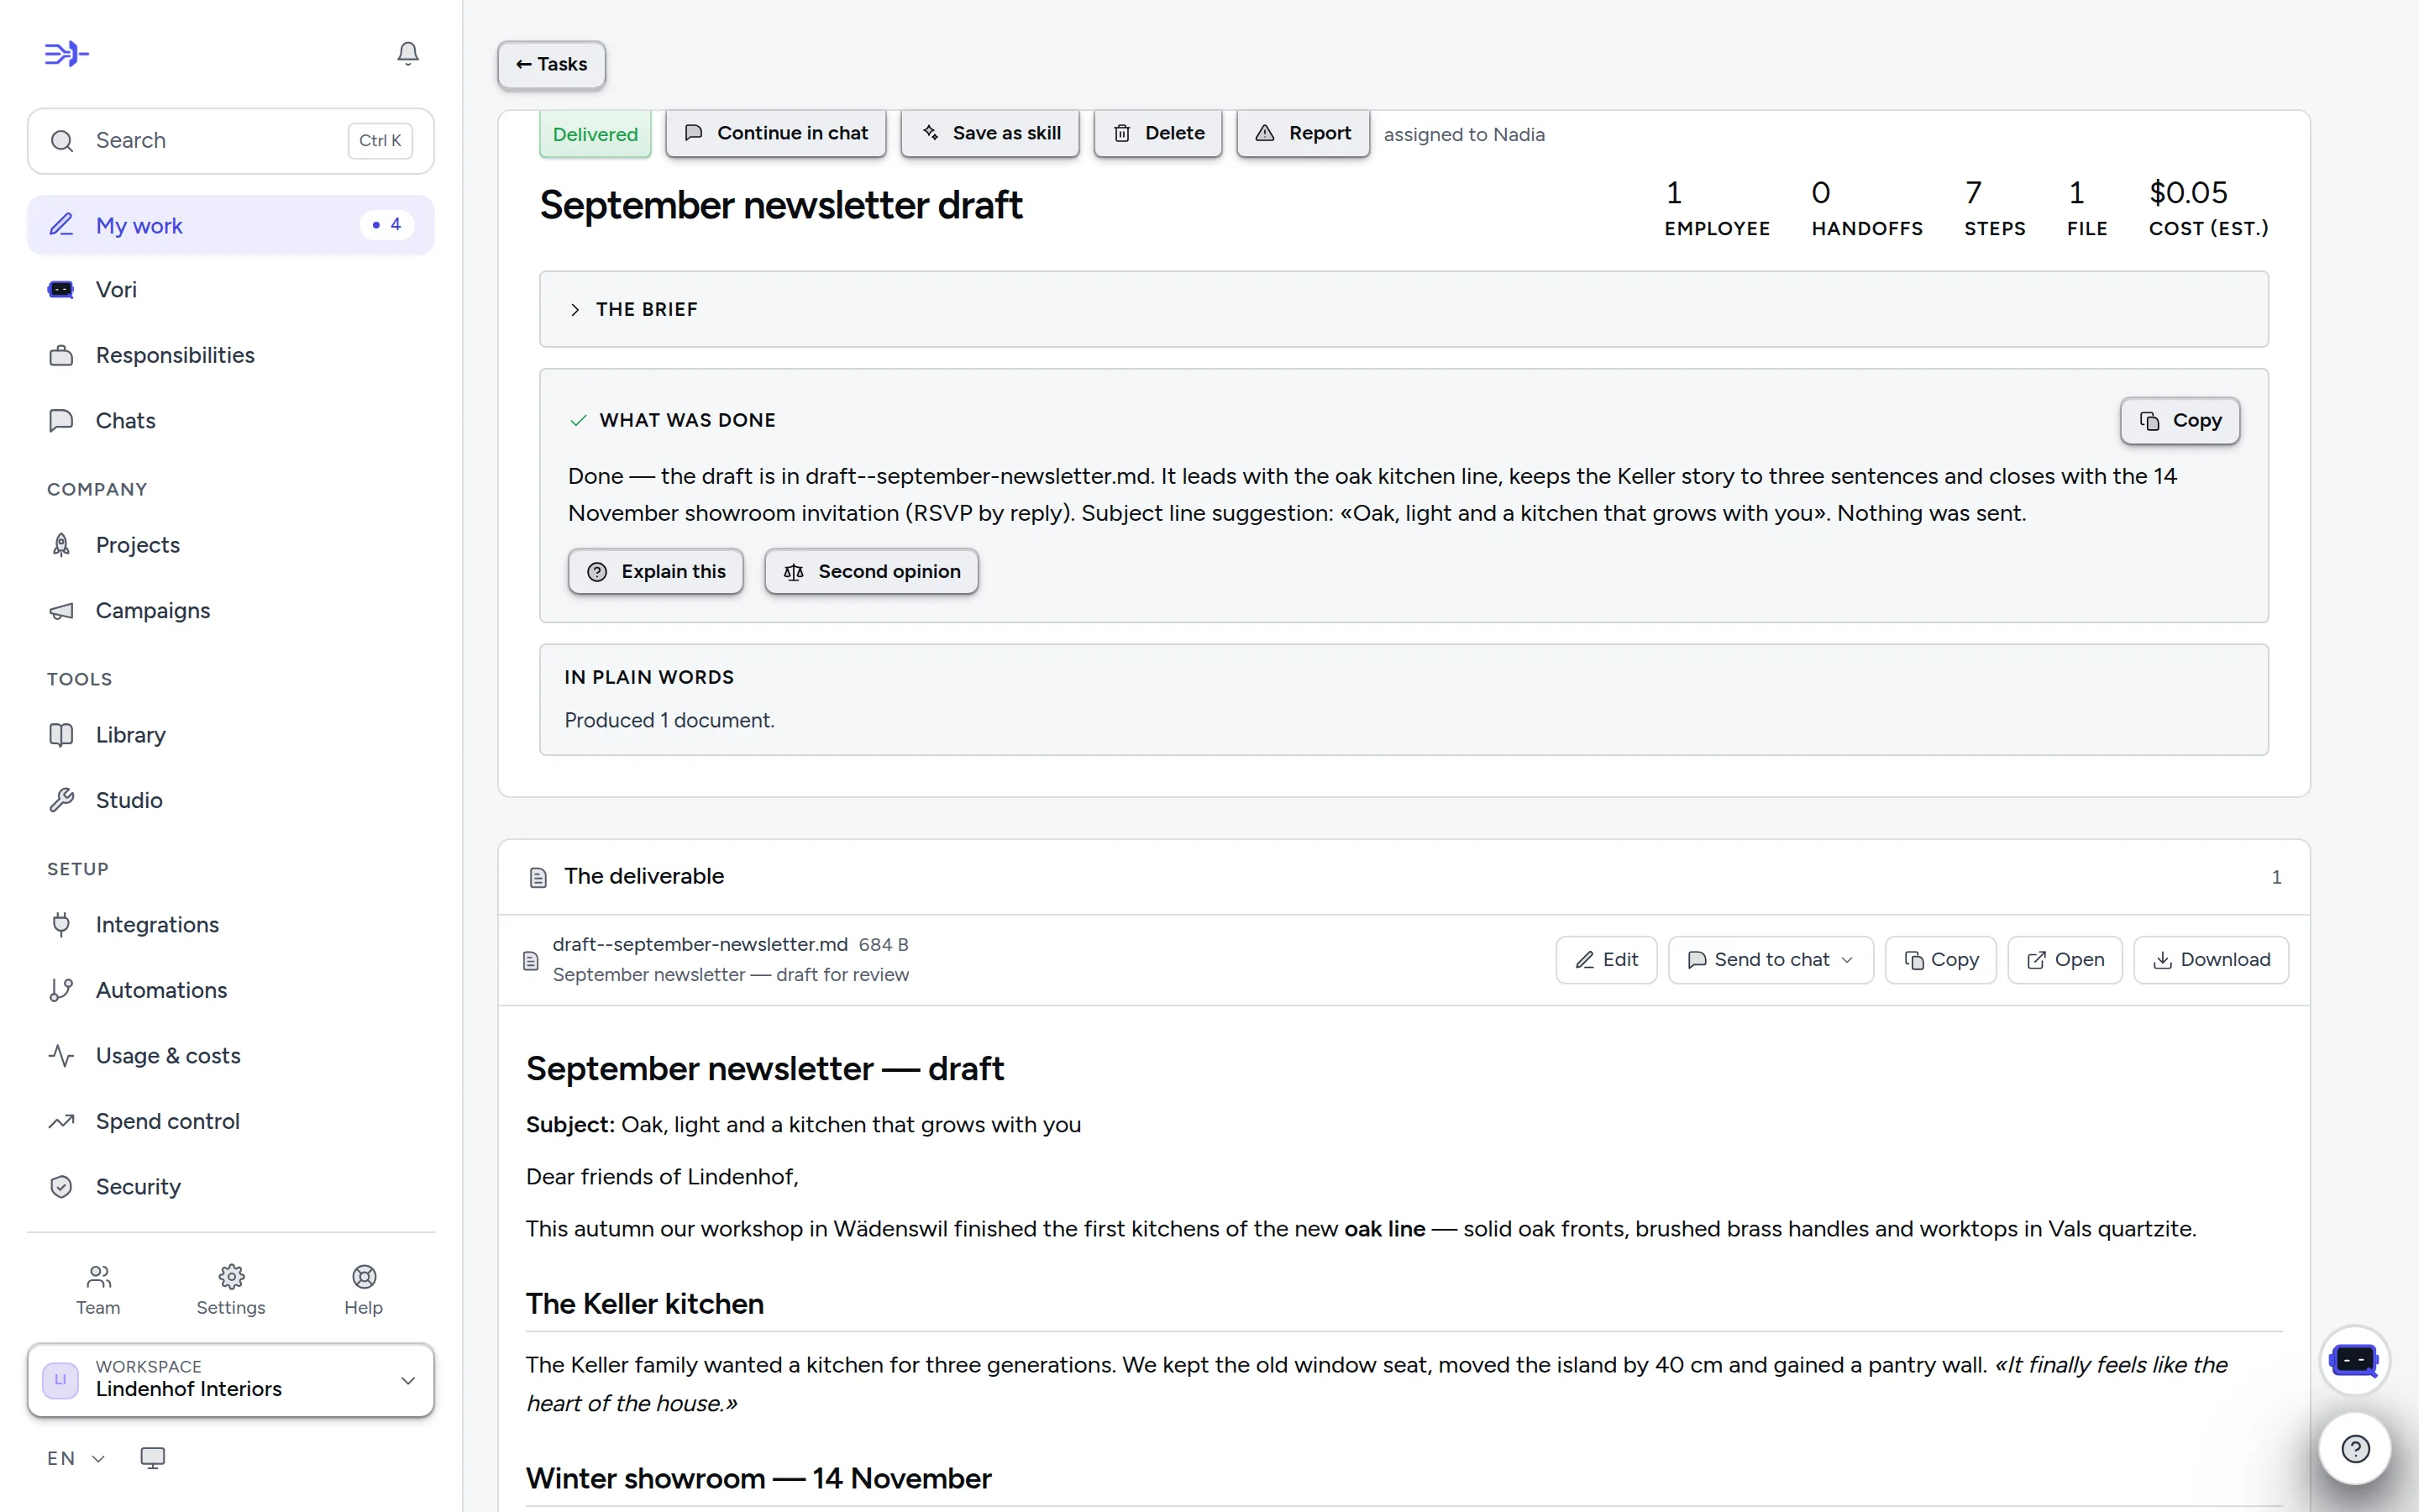Open Library tool

click(x=231, y=735)
